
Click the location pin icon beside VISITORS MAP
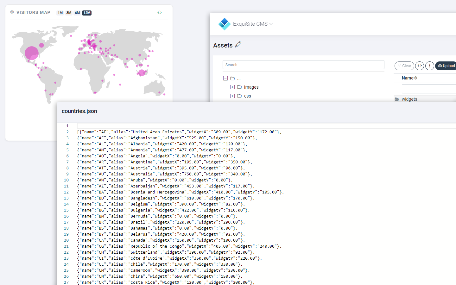tap(12, 12)
